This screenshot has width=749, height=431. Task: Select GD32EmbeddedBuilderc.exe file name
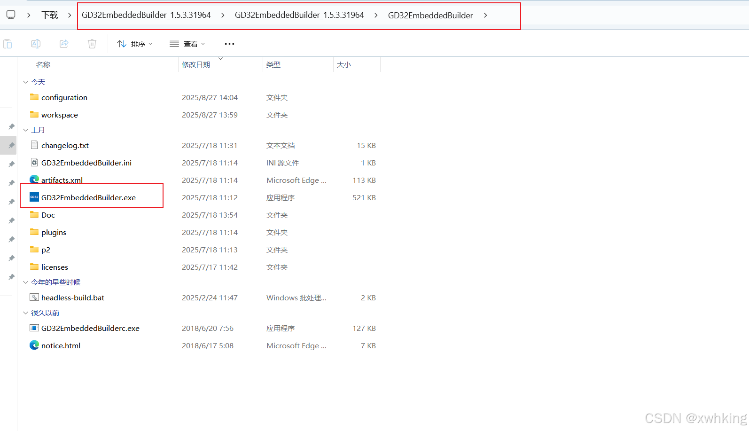90,329
